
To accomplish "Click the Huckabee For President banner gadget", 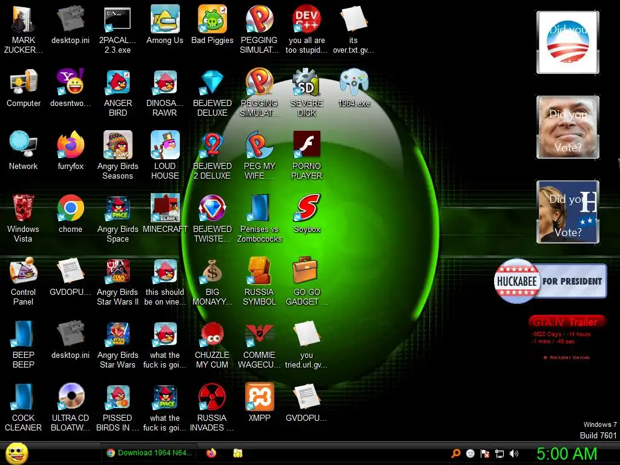I will [550, 281].
